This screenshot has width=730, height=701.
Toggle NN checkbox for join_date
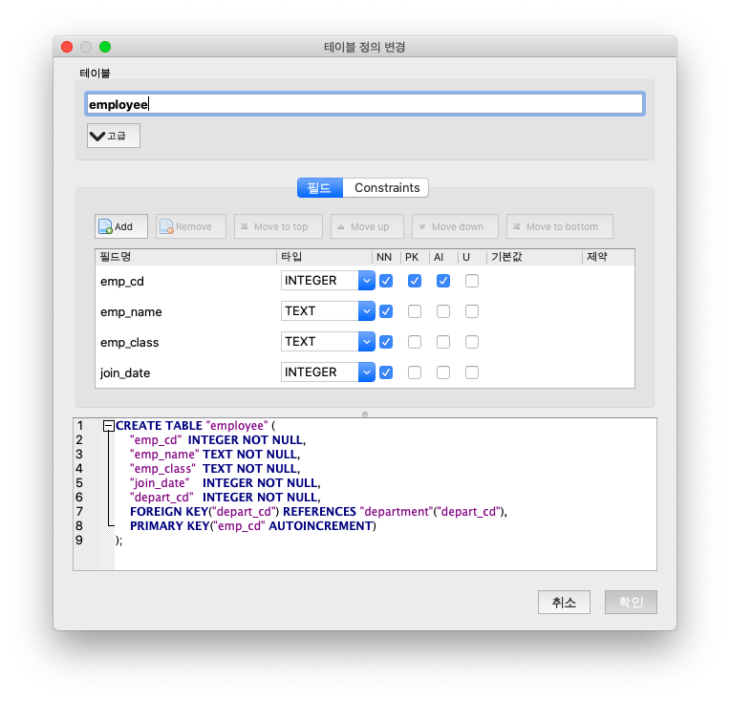[386, 372]
